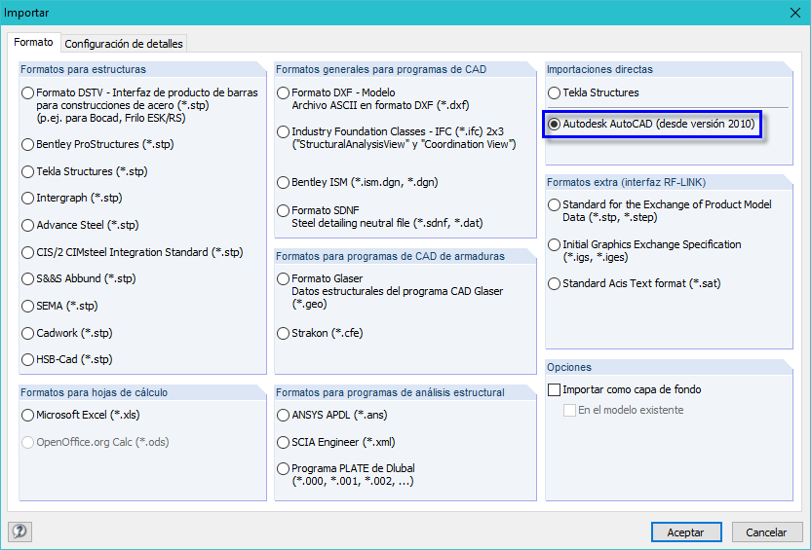Select Initial Graphics Exchange Specification (*.igs)
This screenshot has width=811, height=550.
(554, 244)
